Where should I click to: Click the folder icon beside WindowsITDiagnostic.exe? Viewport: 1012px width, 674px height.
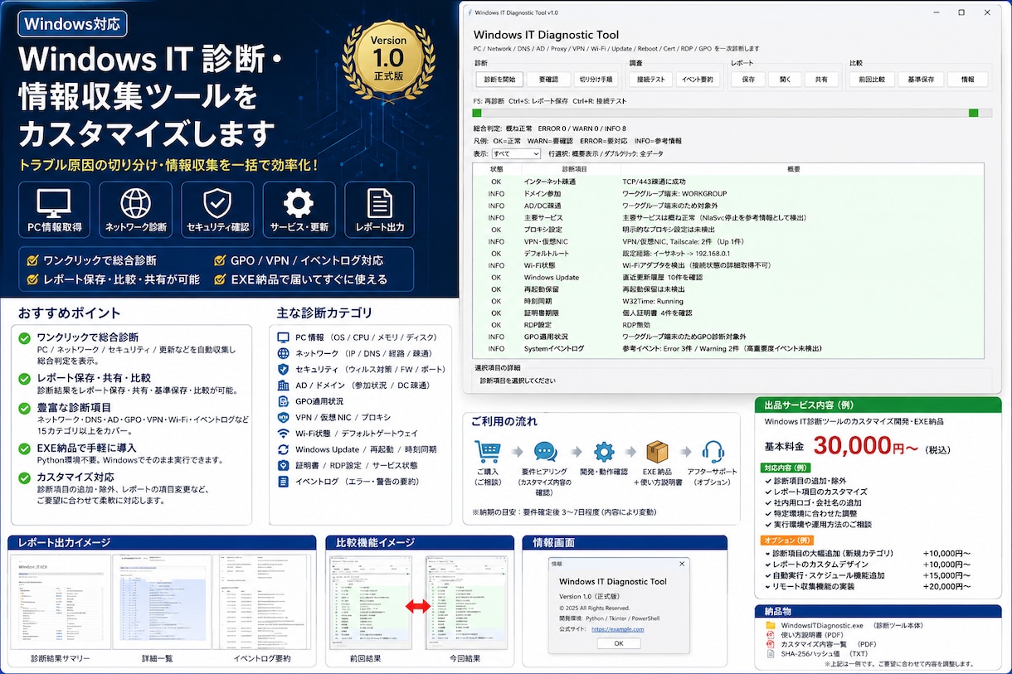tap(771, 626)
